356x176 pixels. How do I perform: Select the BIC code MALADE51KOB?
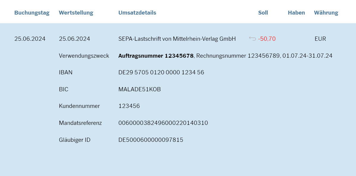click(x=139, y=89)
